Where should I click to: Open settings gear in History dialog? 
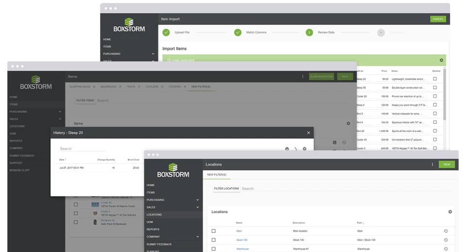305,149
